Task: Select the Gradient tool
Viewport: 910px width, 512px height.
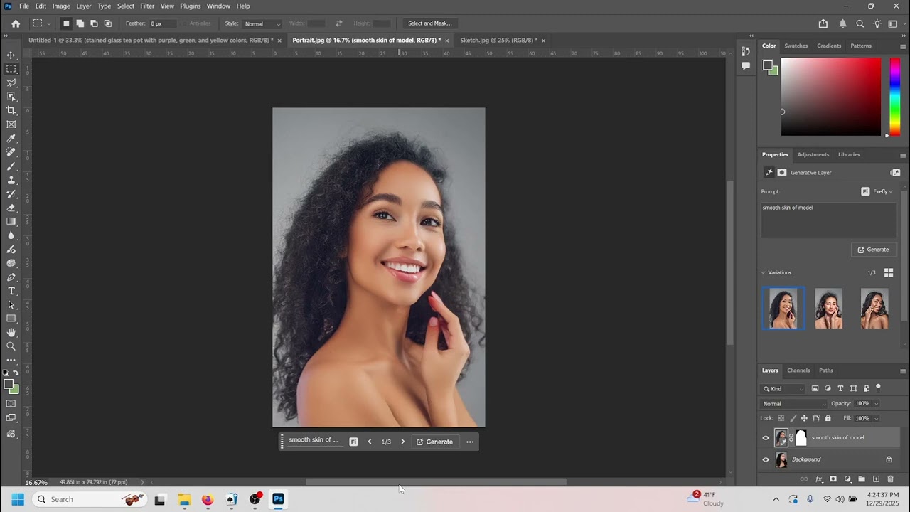Action: coord(11,221)
